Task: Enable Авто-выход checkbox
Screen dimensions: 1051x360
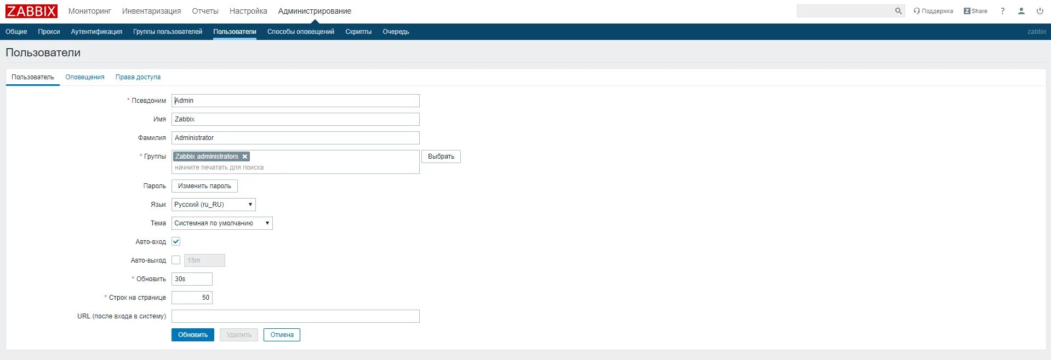Action: [176, 260]
